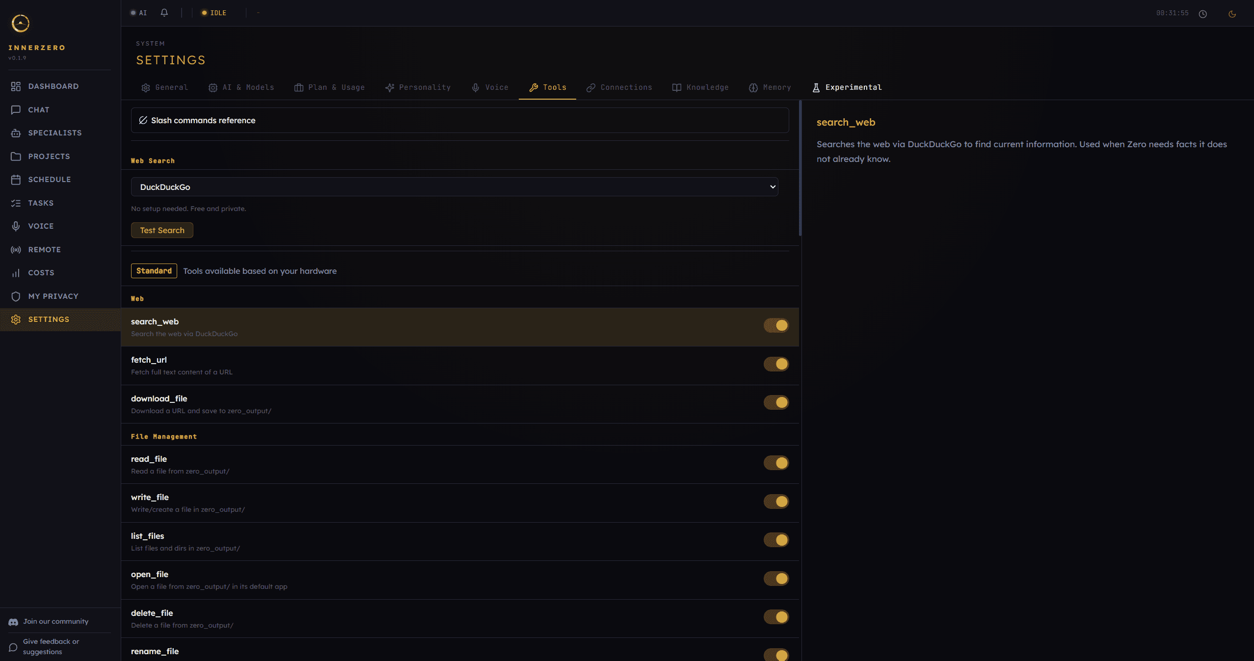This screenshot has width=1254, height=661.
Task: Click the InnerZero logo icon
Action: tap(21, 23)
